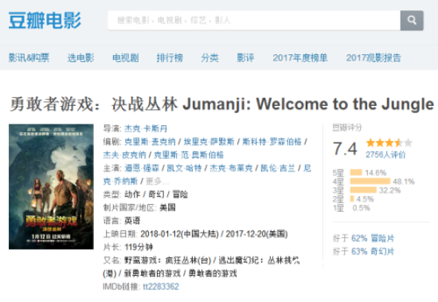Open 2017年度榜单 link
Viewport: 438px width, 302px height.
click(300, 58)
